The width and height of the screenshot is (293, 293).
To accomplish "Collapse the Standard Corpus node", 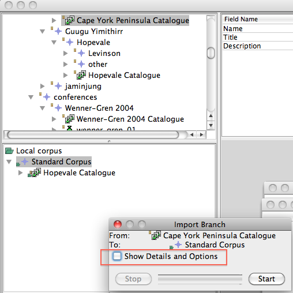I will [x=9, y=161].
